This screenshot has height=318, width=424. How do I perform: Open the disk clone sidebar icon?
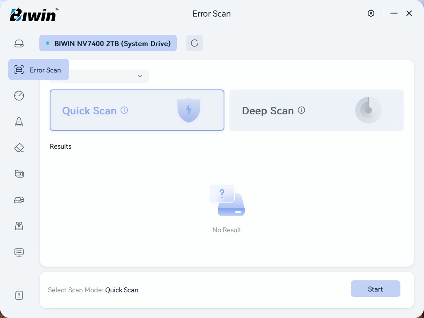click(19, 200)
